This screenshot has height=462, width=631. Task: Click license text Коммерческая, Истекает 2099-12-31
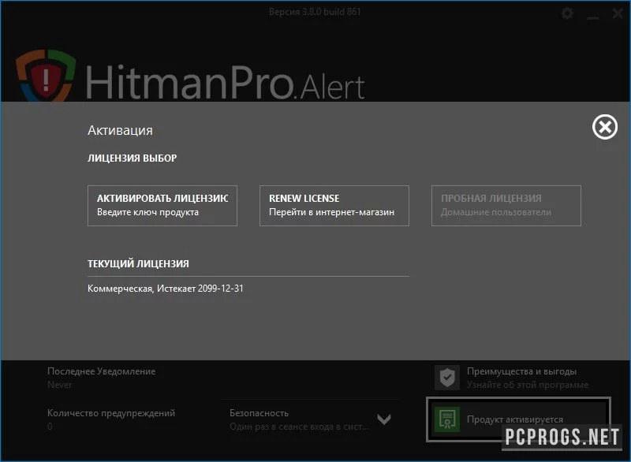166,289
